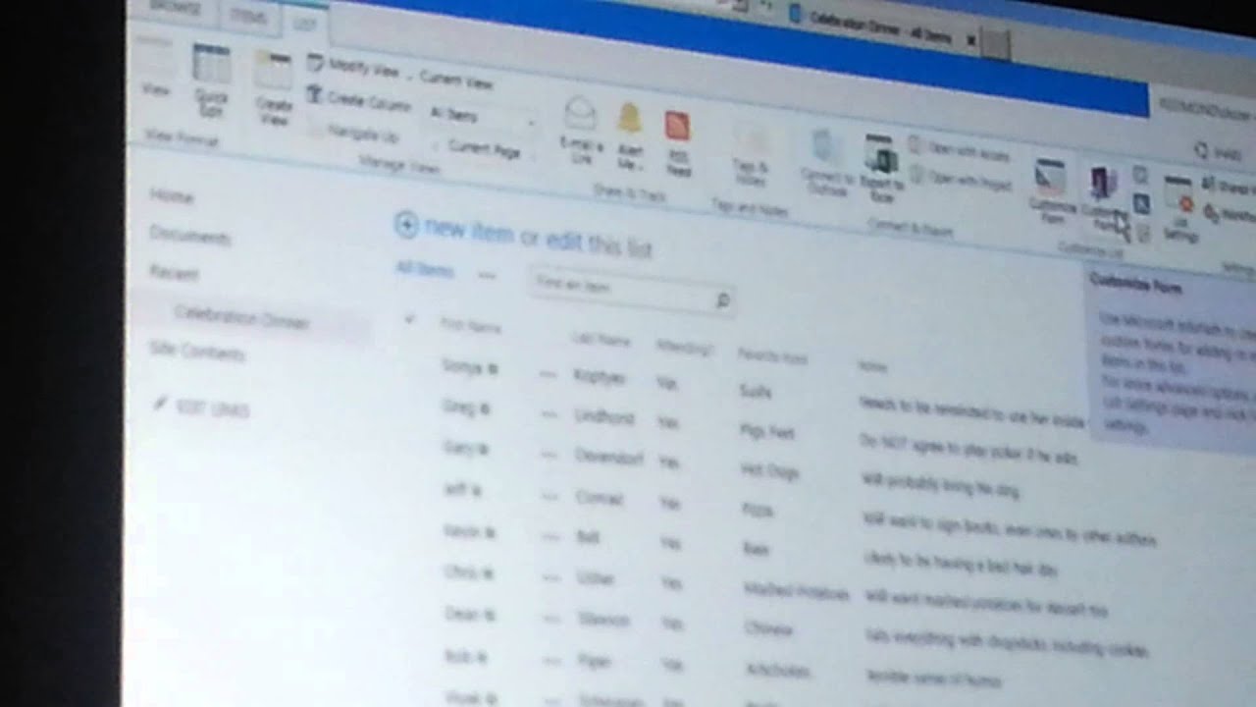Click Connect to Outlook icon

coord(822,147)
